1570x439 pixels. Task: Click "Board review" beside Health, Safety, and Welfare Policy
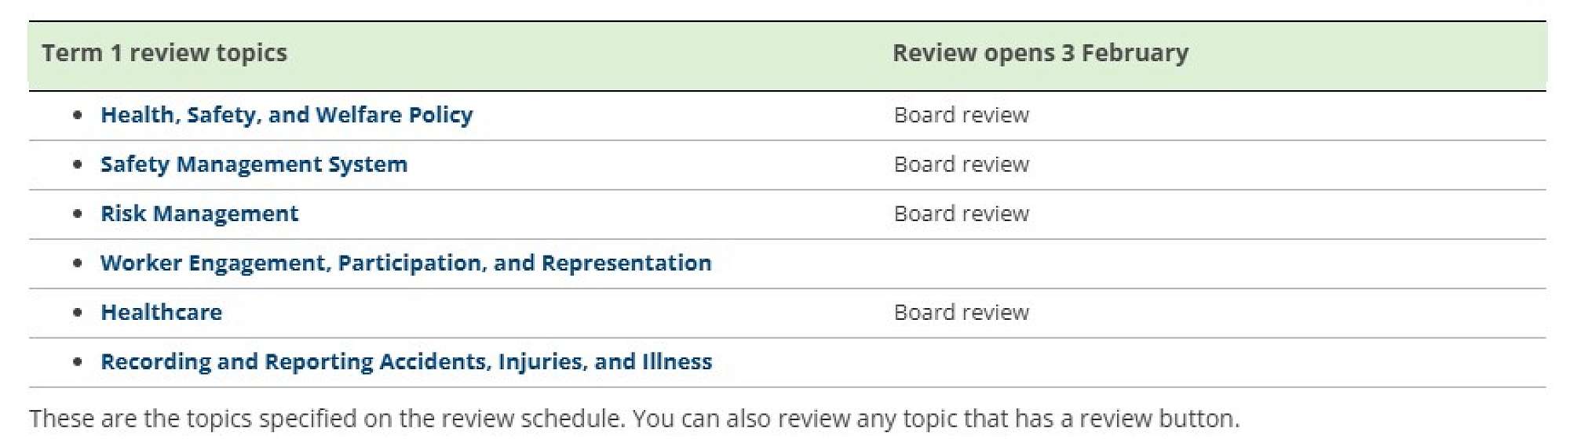click(x=961, y=115)
